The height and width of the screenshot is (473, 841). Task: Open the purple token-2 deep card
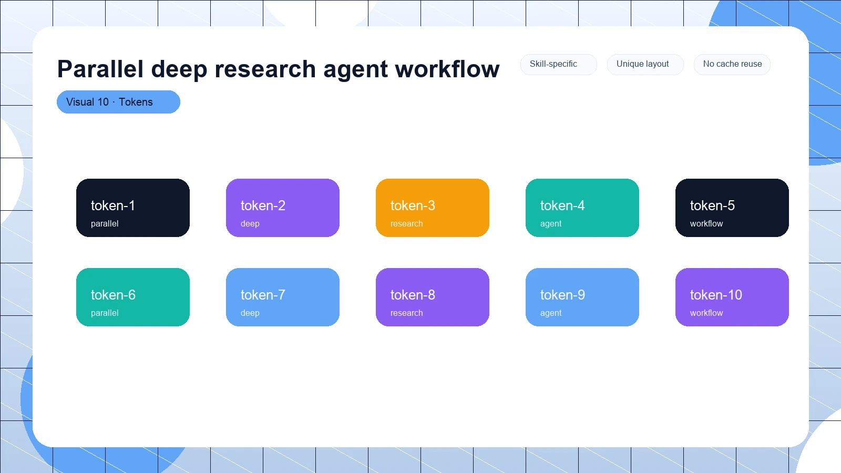click(283, 208)
